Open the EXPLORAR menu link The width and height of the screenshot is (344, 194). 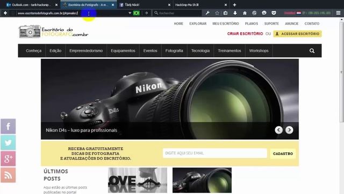198,24
